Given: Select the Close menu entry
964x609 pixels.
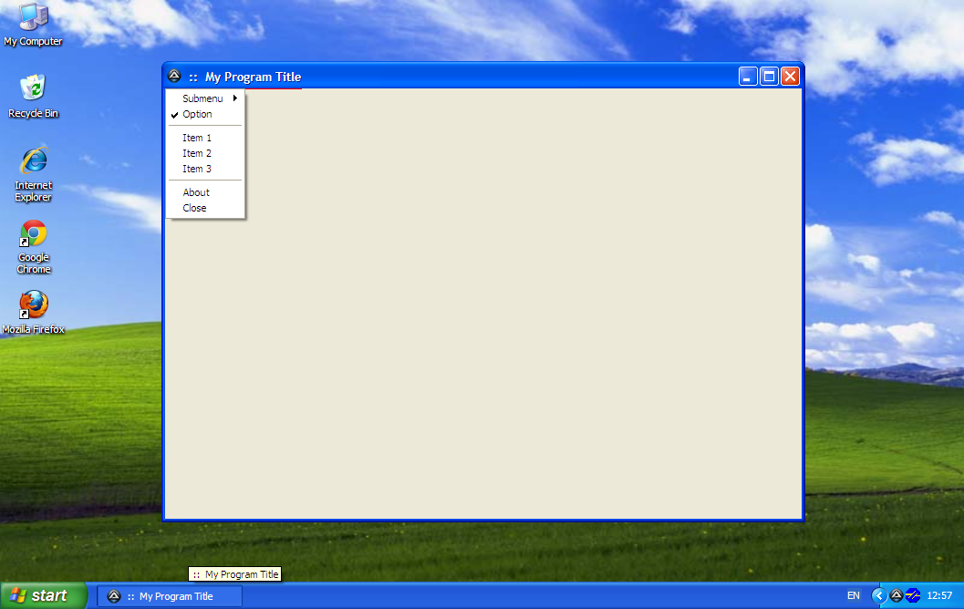Looking at the screenshot, I should 206,208.
